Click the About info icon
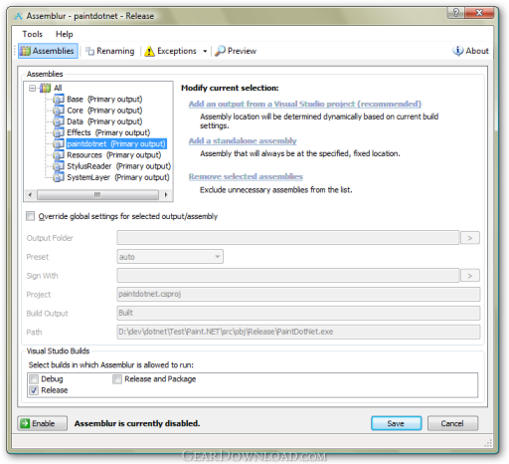509x464 pixels. point(457,51)
